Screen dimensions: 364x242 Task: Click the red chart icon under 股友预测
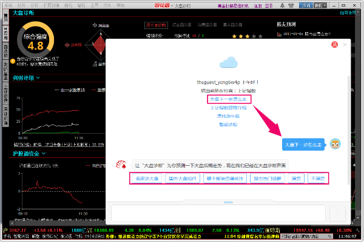(x=279, y=34)
